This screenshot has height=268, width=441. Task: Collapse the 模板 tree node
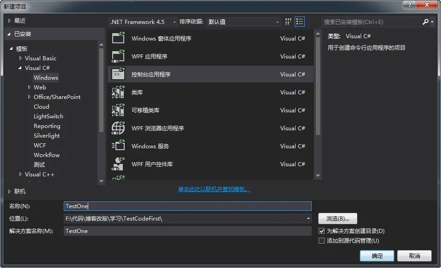click(11, 48)
